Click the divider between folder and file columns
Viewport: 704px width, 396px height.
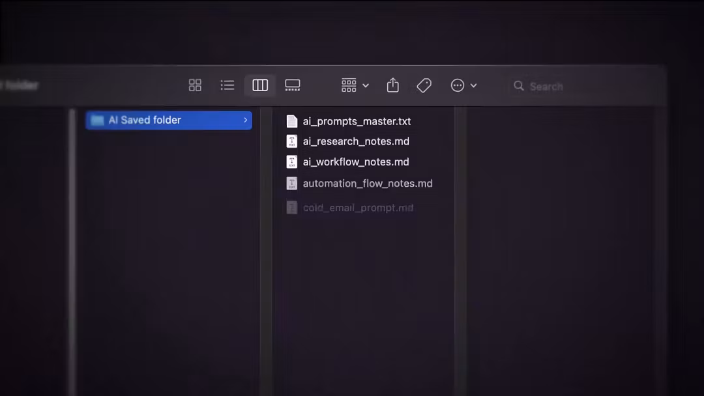(266, 261)
